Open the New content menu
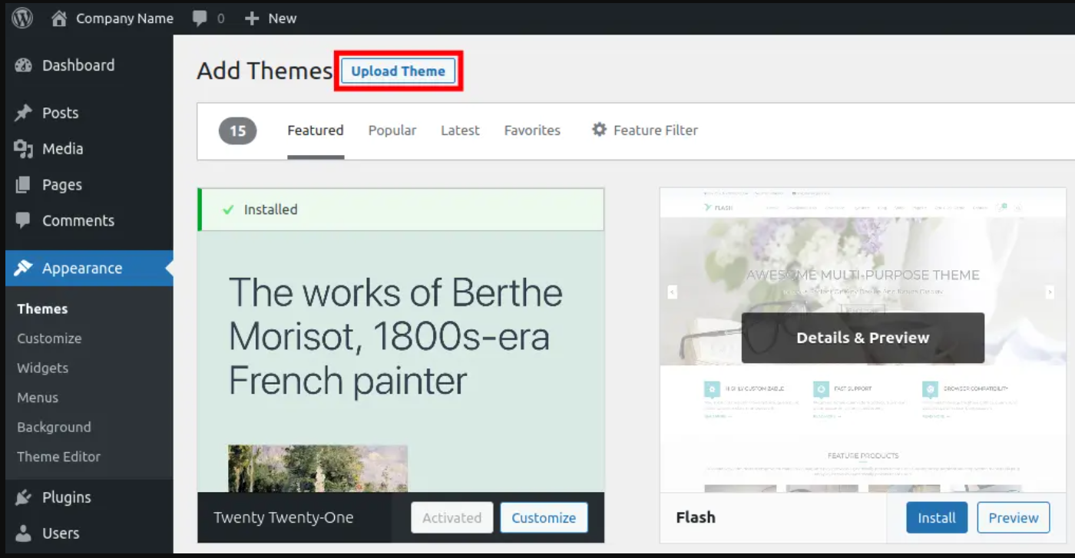The width and height of the screenshot is (1075, 558). (x=270, y=18)
